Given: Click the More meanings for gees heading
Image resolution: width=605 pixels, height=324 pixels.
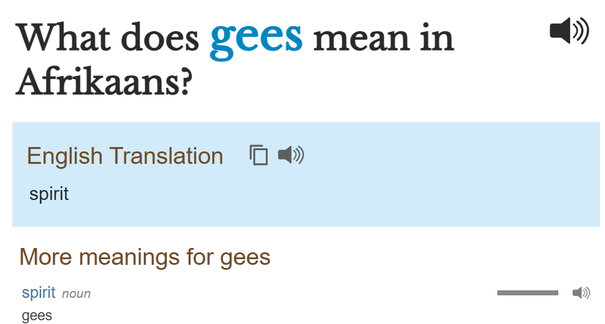Looking at the screenshot, I should pyautogui.click(x=145, y=257).
